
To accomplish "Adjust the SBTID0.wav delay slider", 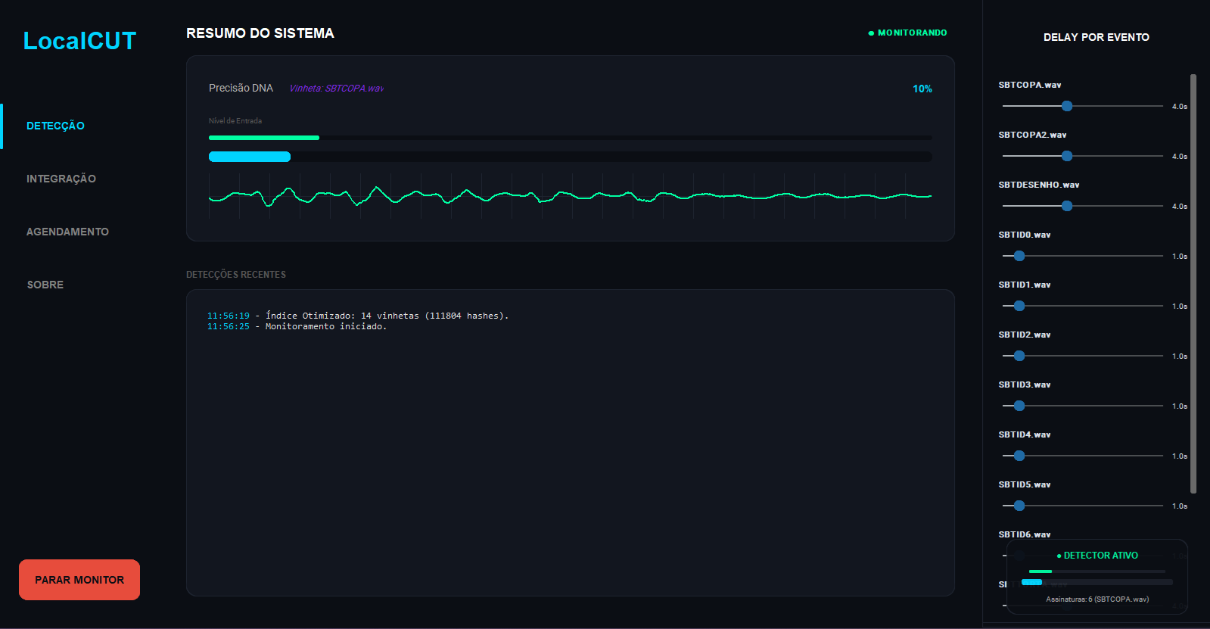I will (1082, 256).
